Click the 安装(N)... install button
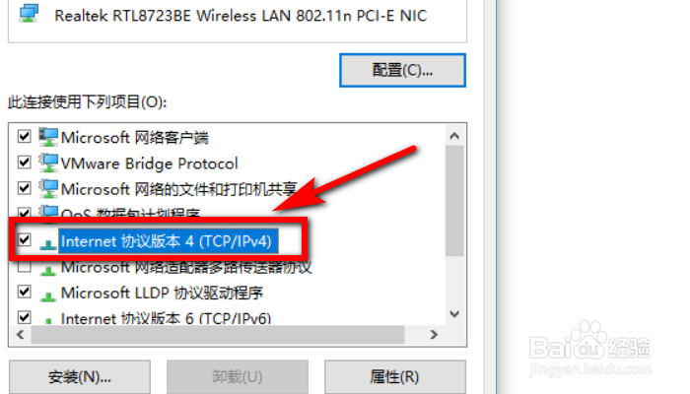The width and height of the screenshot is (690, 394). coord(80,377)
